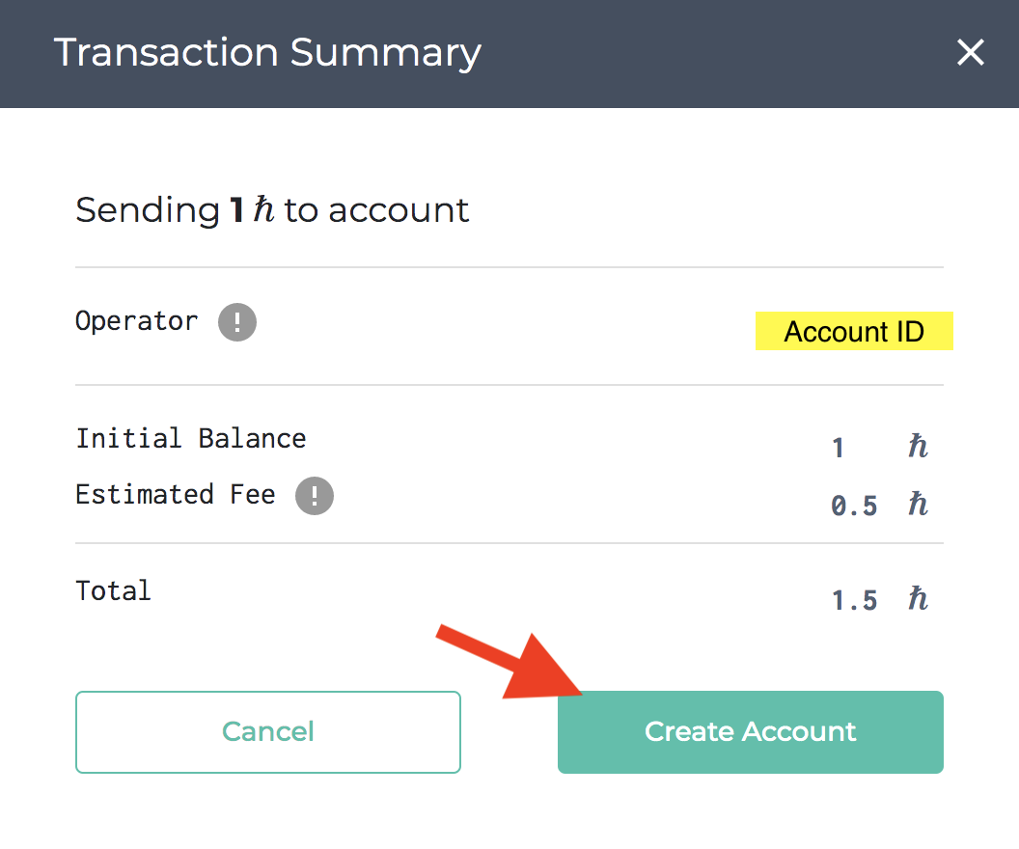Click the hbar symbol in the Total row
The image size is (1019, 849).
pos(918,600)
